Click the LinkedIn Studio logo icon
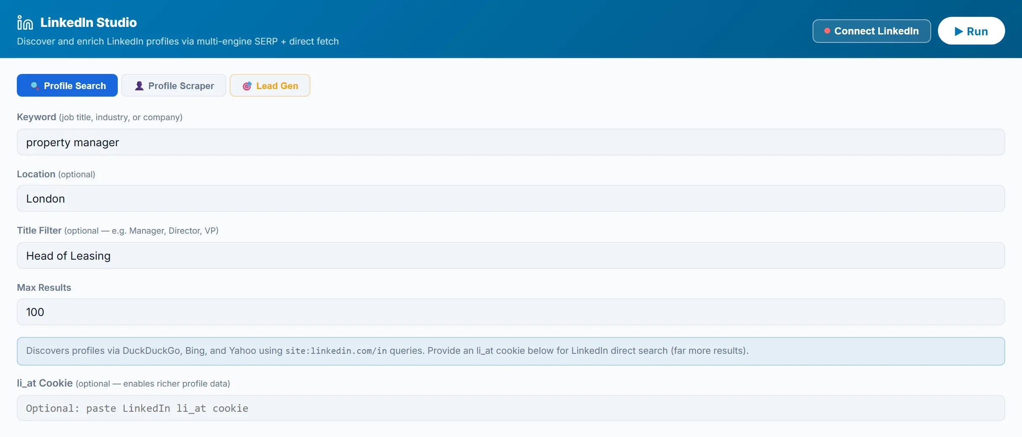The height and width of the screenshot is (437, 1022). (x=25, y=23)
